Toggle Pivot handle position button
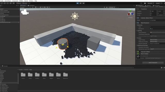 click(x=19, y=3)
